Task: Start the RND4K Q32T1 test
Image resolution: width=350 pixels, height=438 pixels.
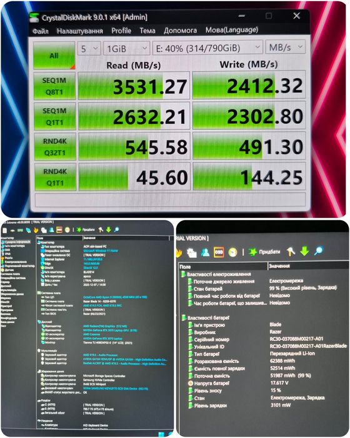Action: click(55, 147)
